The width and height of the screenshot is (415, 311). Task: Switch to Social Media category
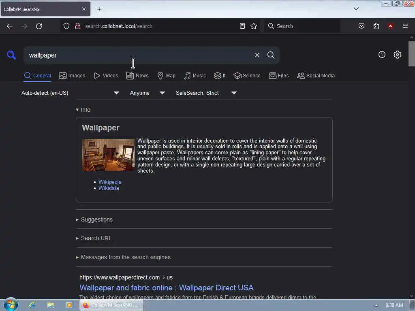(316, 76)
